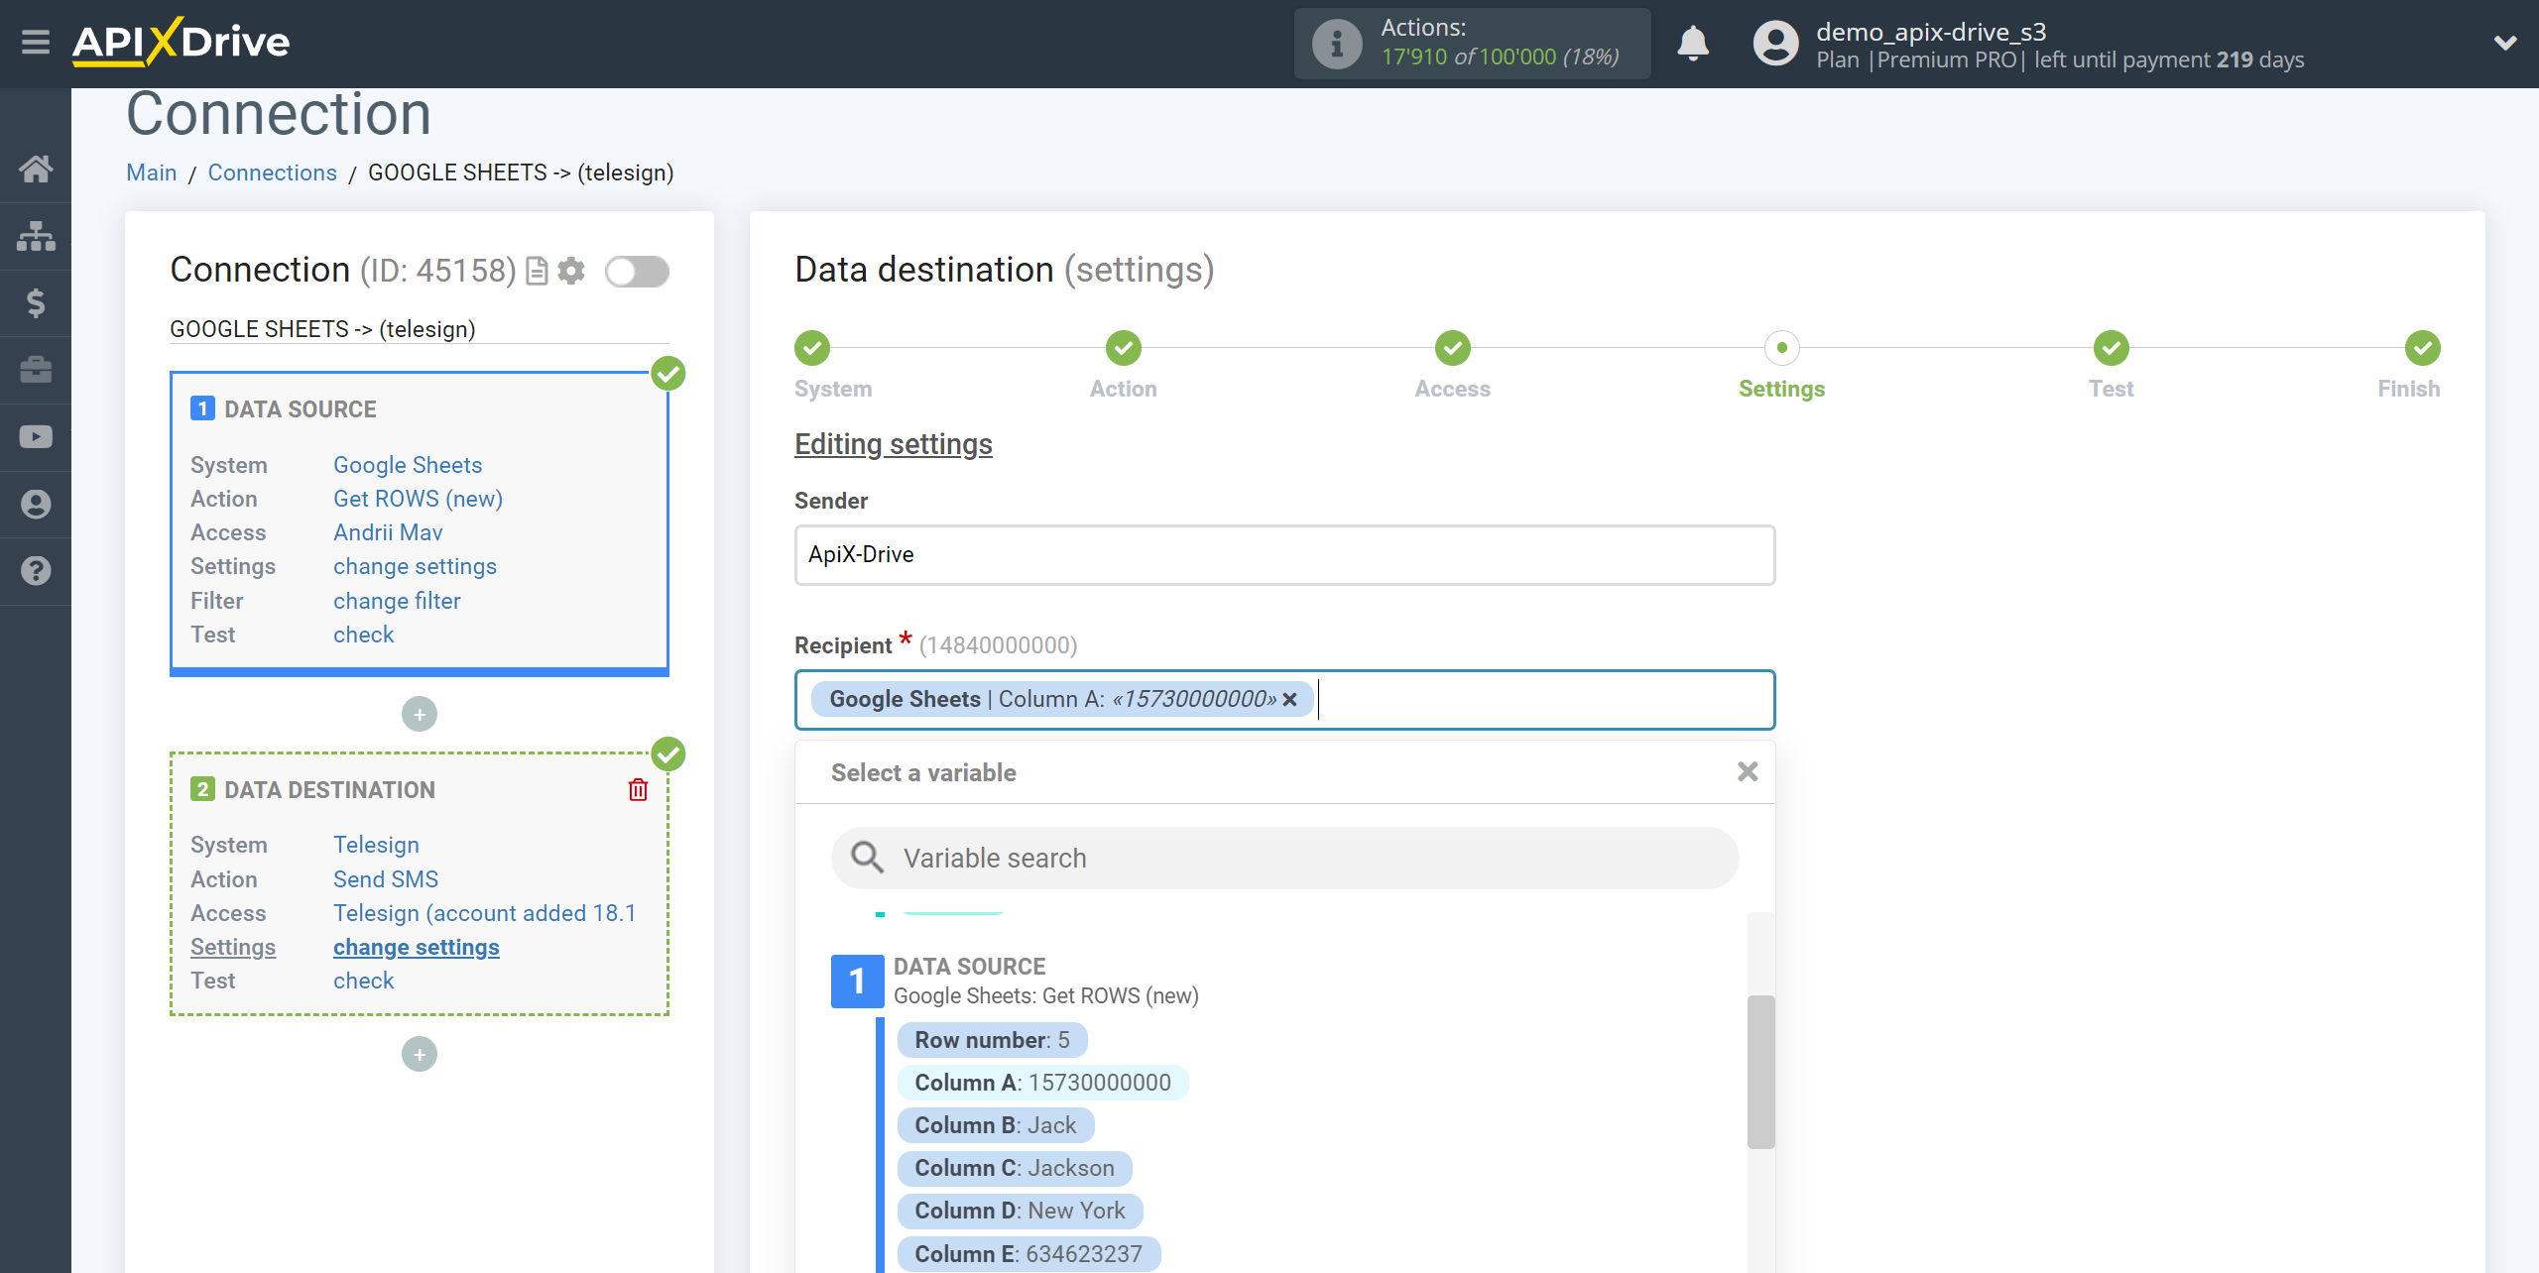Viewport: 2539px width, 1273px height.
Task: Click the Data Destination block header
Action: click(x=329, y=790)
